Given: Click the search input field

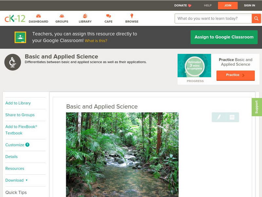Looking at the screenshot, I should tap(213, 18).
